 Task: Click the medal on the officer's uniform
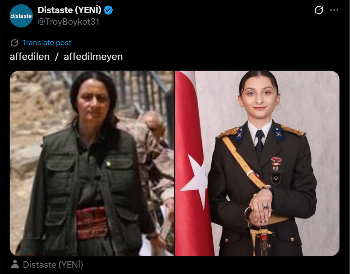coord(276,161)
